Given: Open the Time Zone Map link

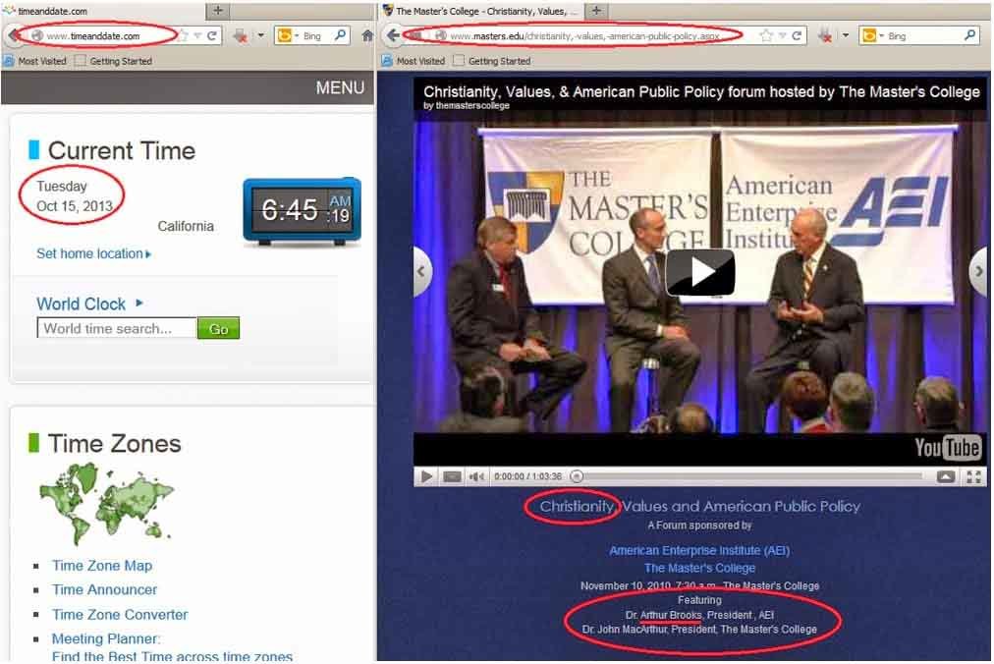Looking at the screenshot, I should (102, 566).
